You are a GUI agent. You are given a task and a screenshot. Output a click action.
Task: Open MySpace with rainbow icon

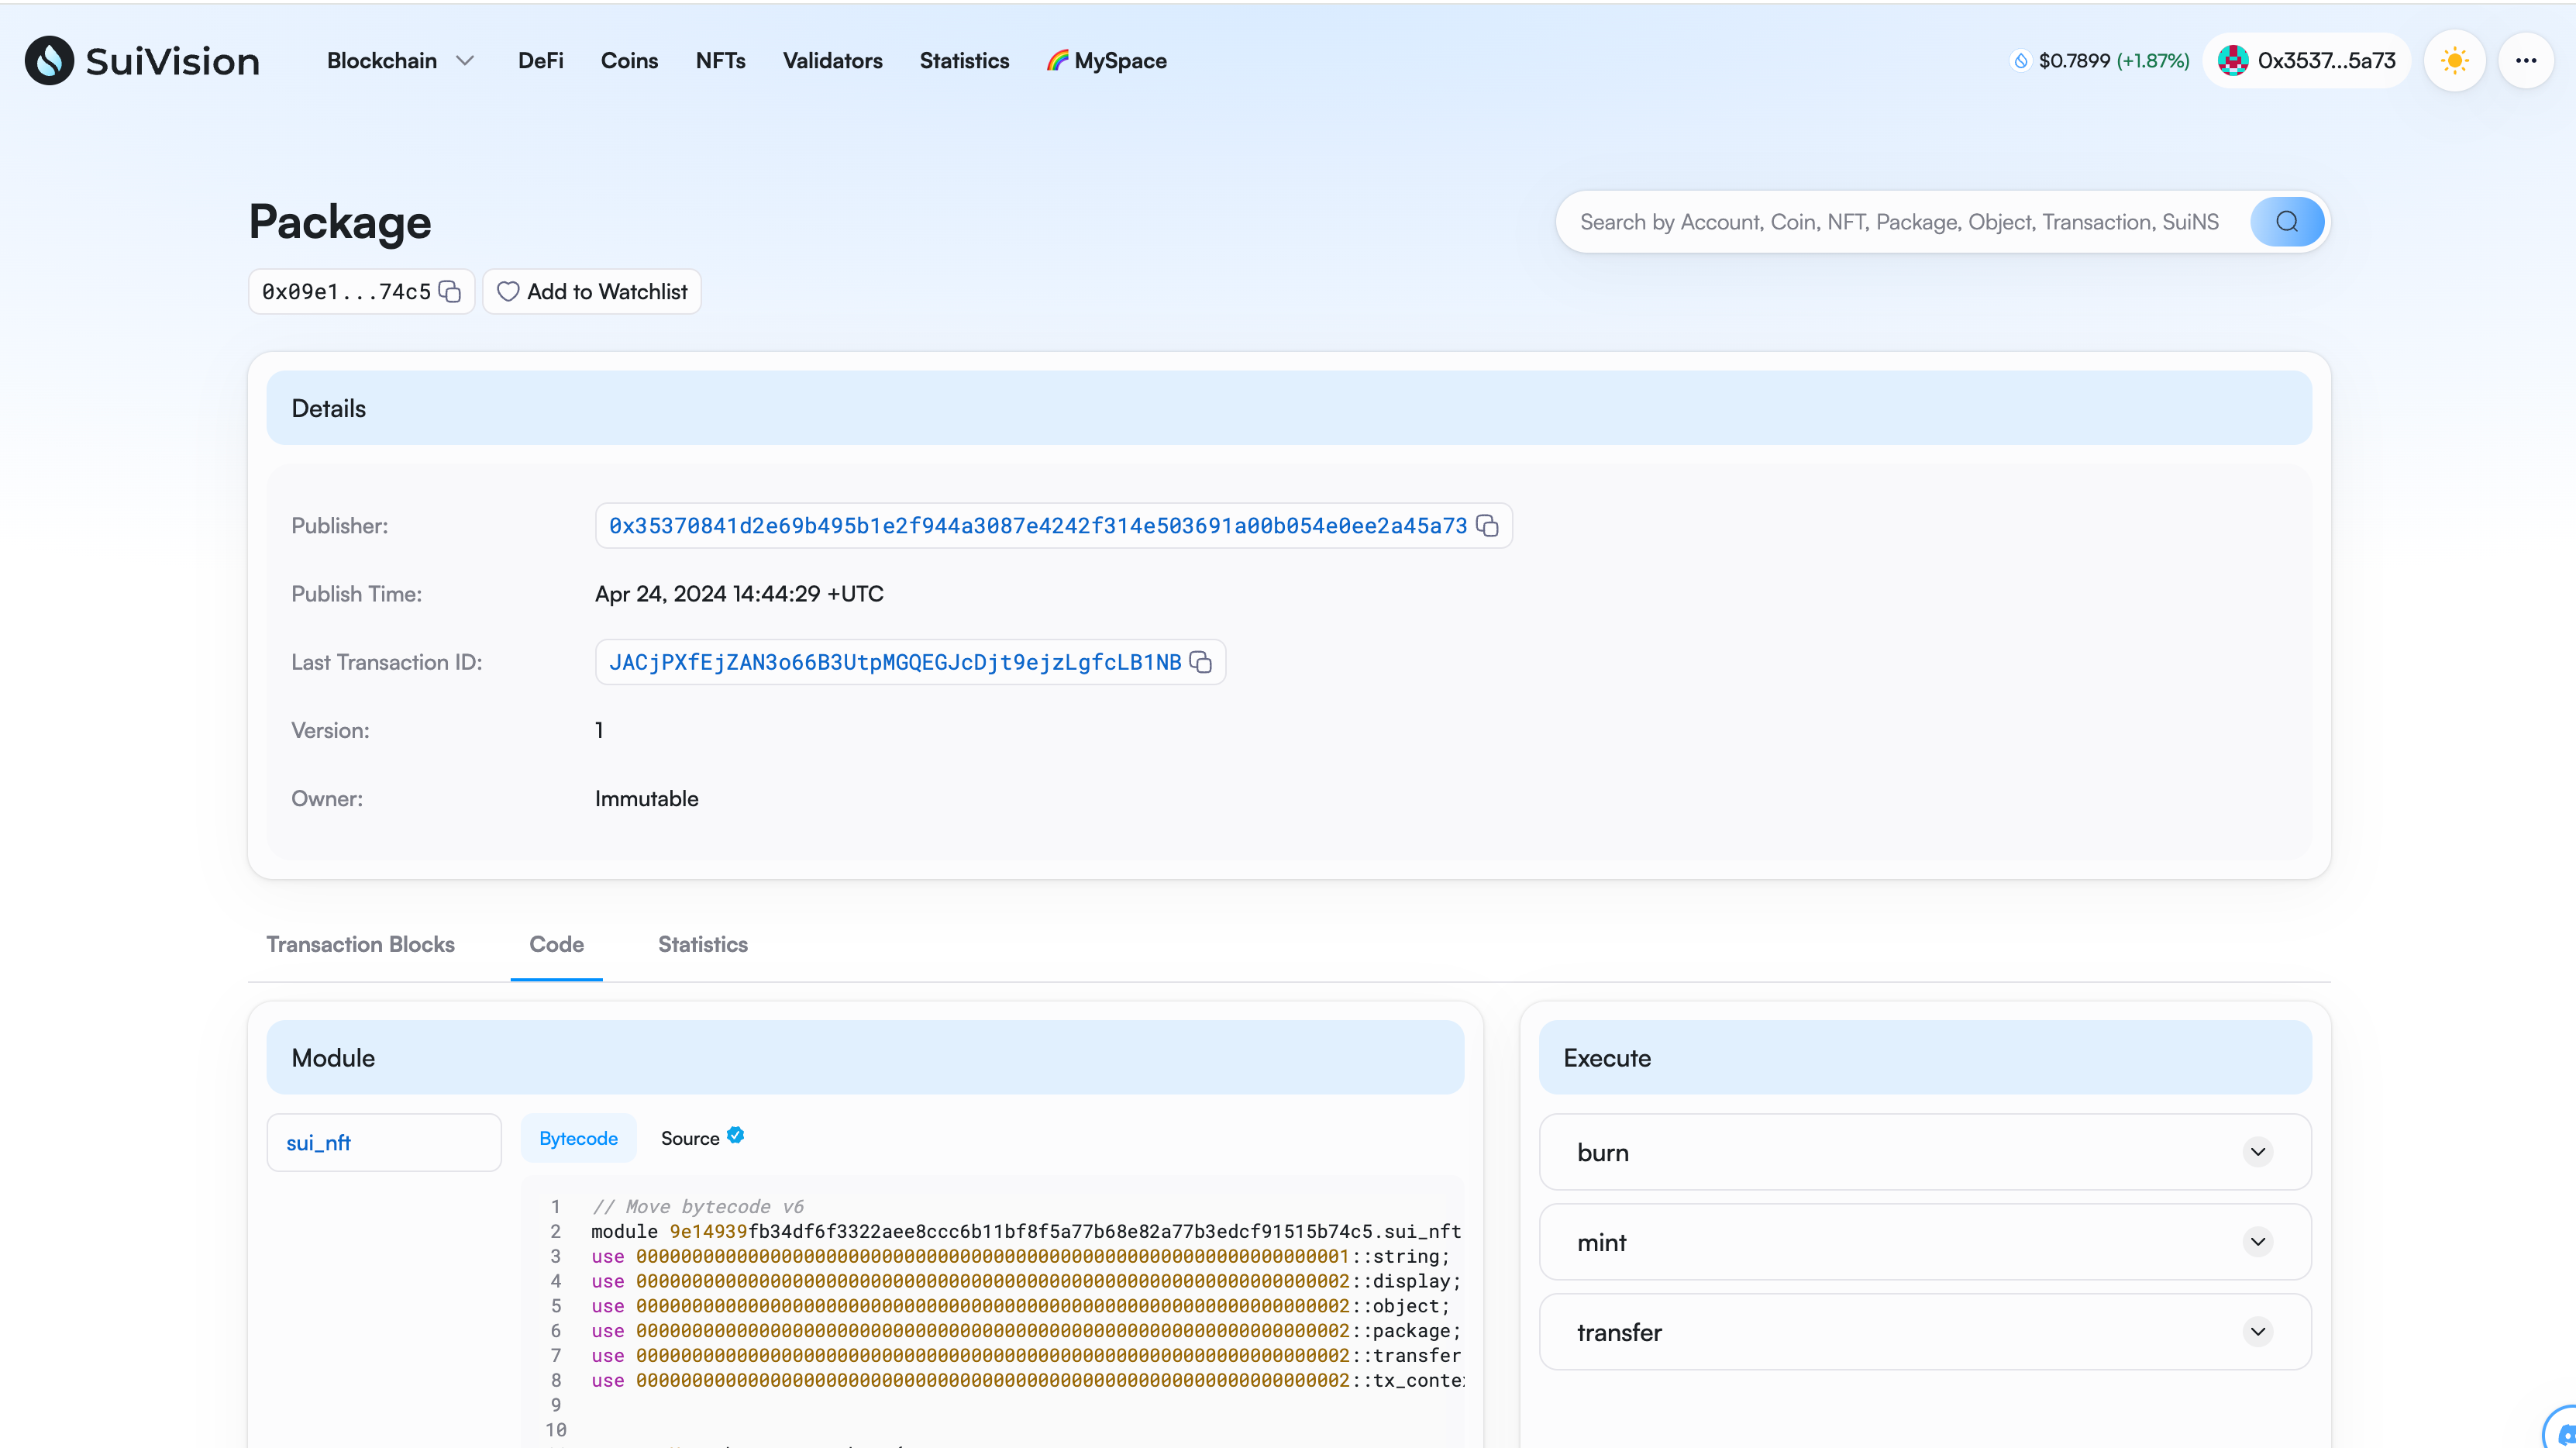click(1106, 61)
